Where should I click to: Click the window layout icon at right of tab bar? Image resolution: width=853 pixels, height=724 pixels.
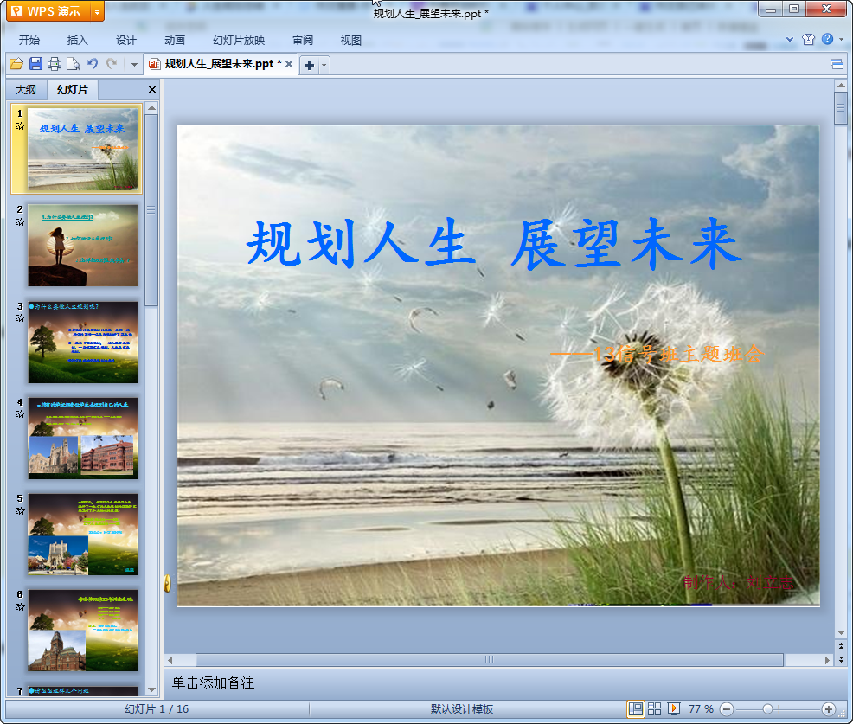(x=837, y=65)
